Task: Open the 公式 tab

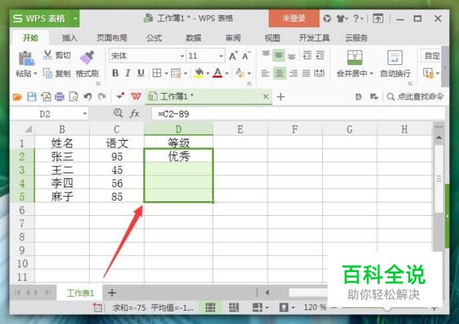Action: [x=154, y=38]
